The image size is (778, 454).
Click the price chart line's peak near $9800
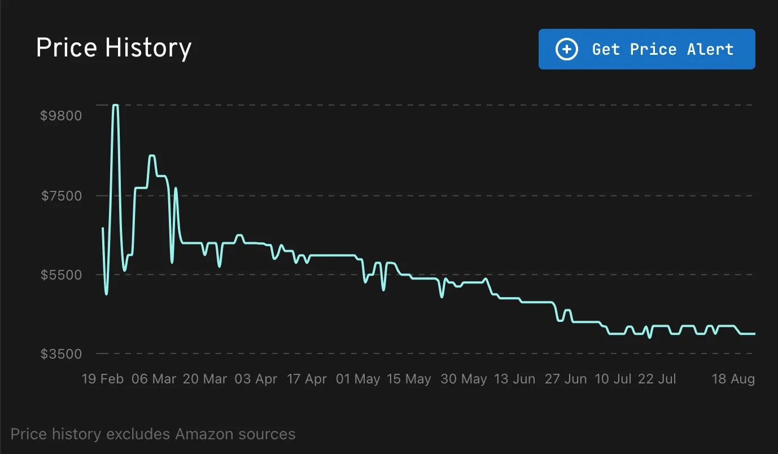[x=115, y=106]
